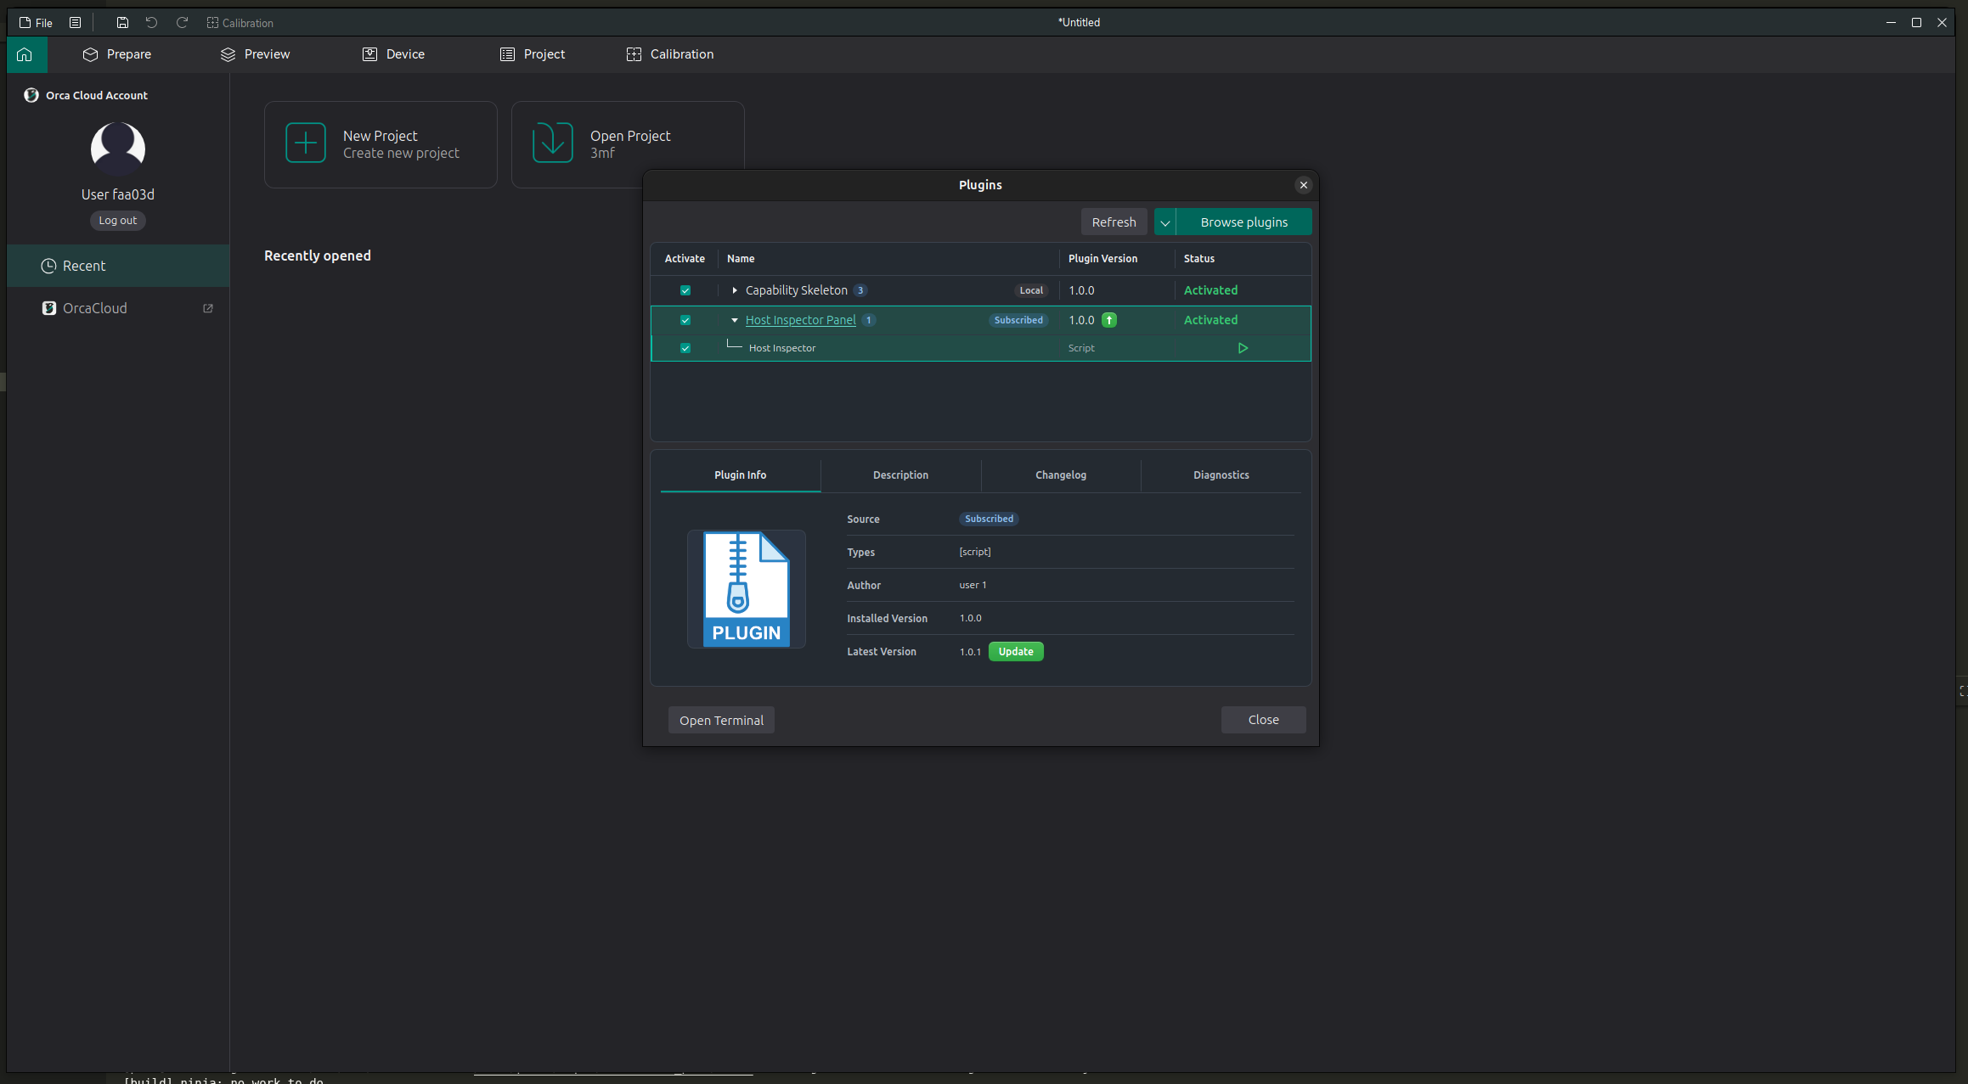Viewport: 1968px width, 1084px height.
Task: Open the Description tab
Action: 901,475
